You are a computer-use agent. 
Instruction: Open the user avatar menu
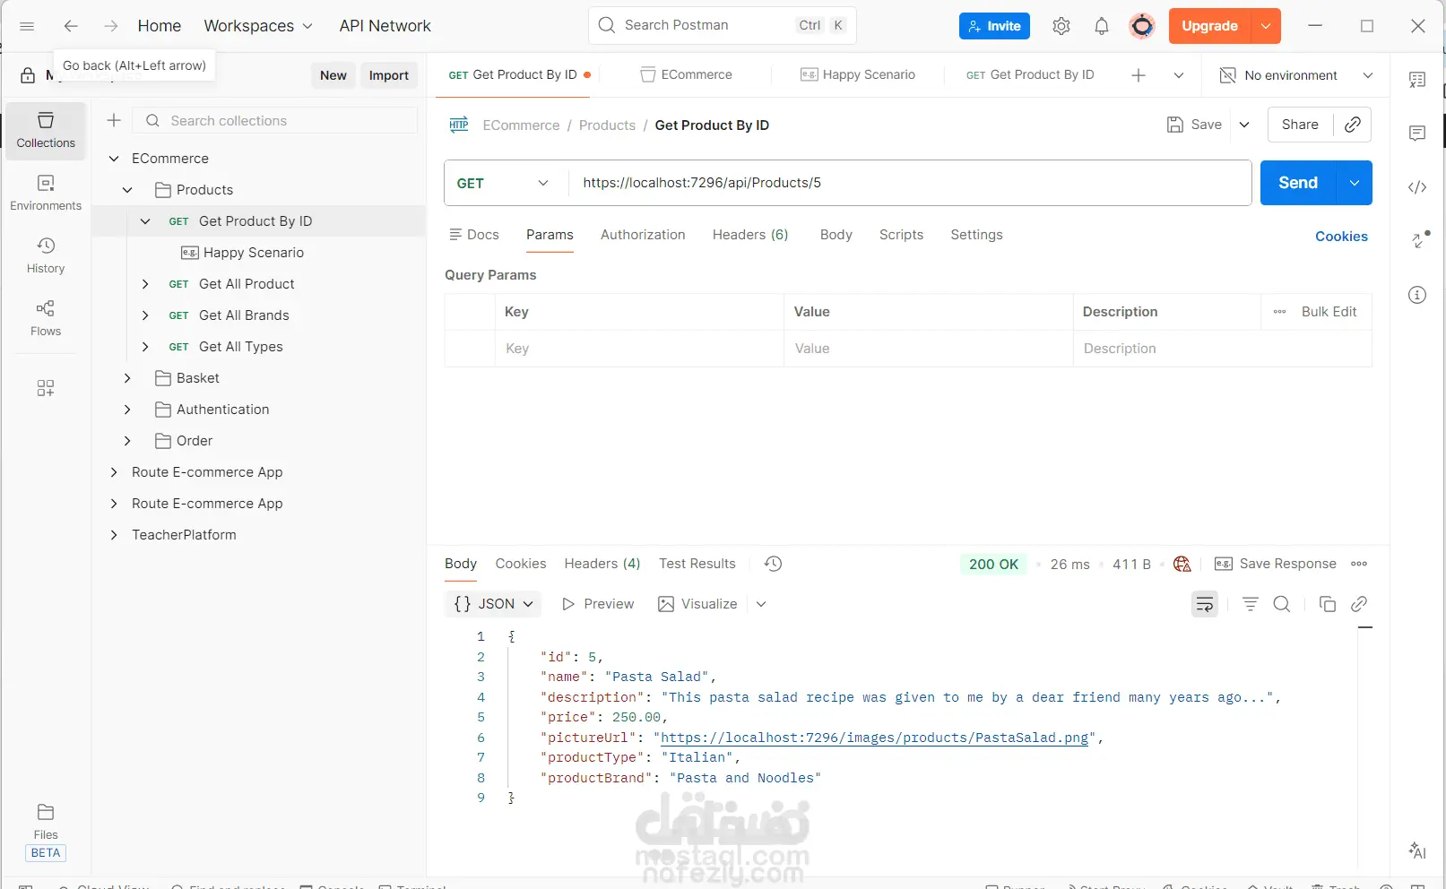point(1142,26)
